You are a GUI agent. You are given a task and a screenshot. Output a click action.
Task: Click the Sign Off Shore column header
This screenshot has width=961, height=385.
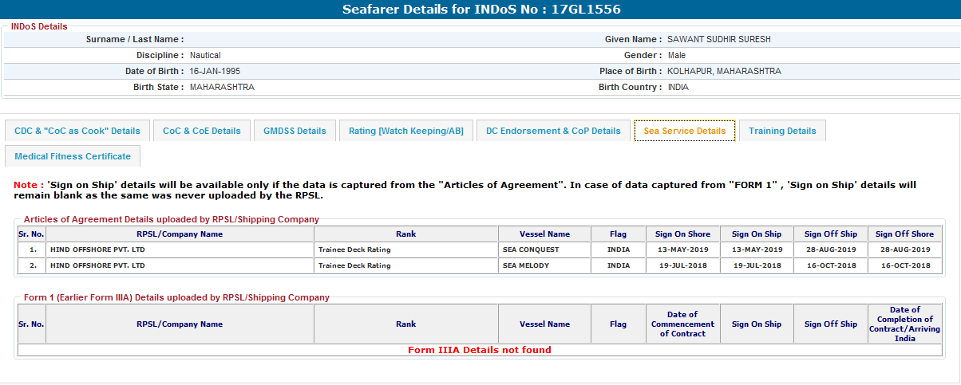coord(904,234)
